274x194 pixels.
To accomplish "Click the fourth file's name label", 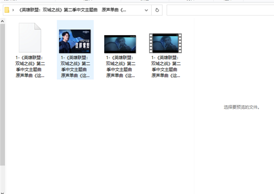I will pyautogui.click(x=165, y=66).
